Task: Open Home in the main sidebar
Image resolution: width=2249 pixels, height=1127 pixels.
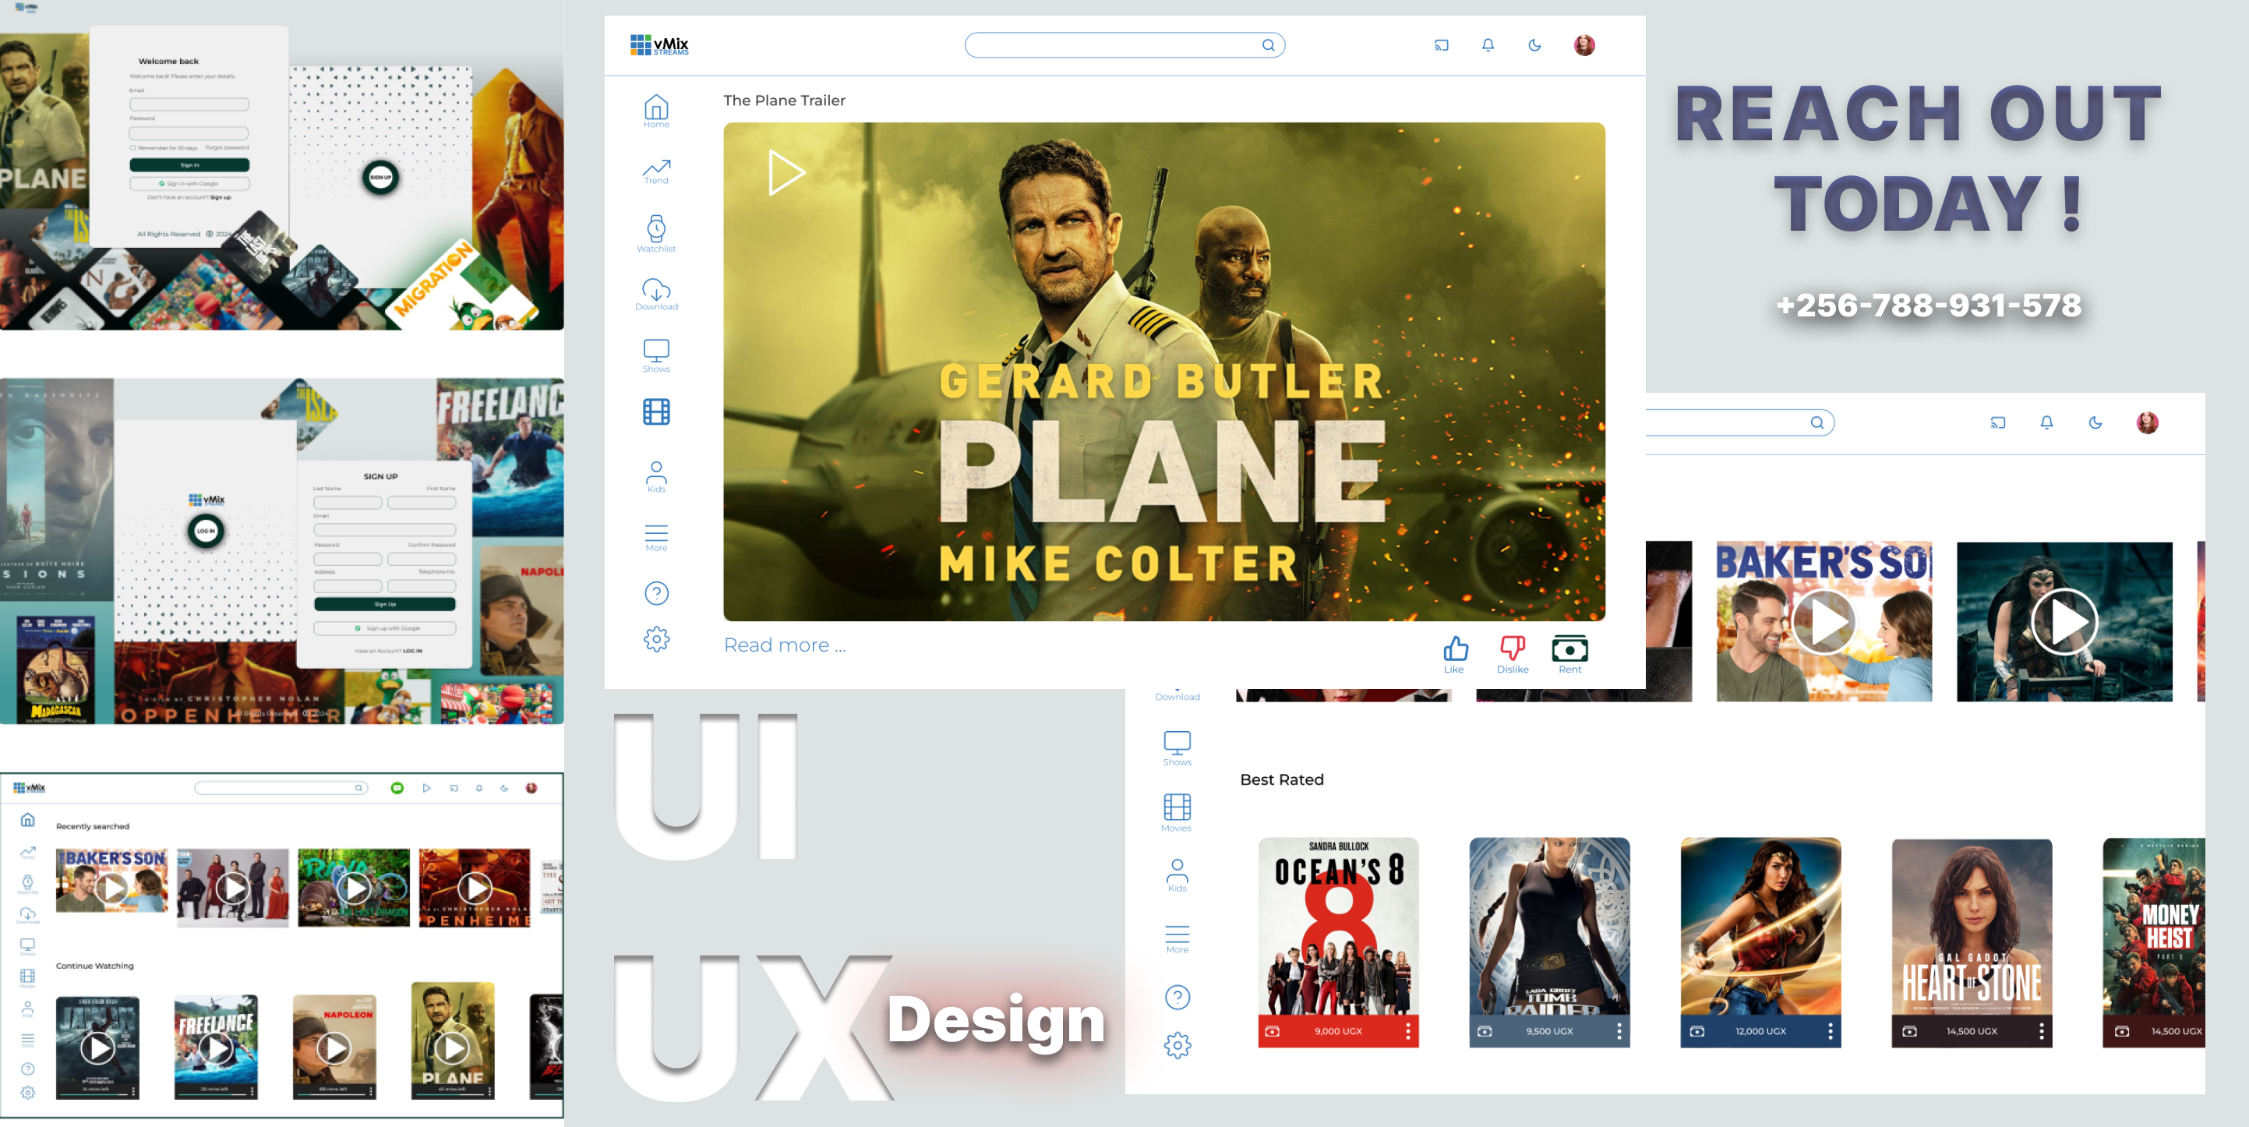Action: click(x=656, y=111)
